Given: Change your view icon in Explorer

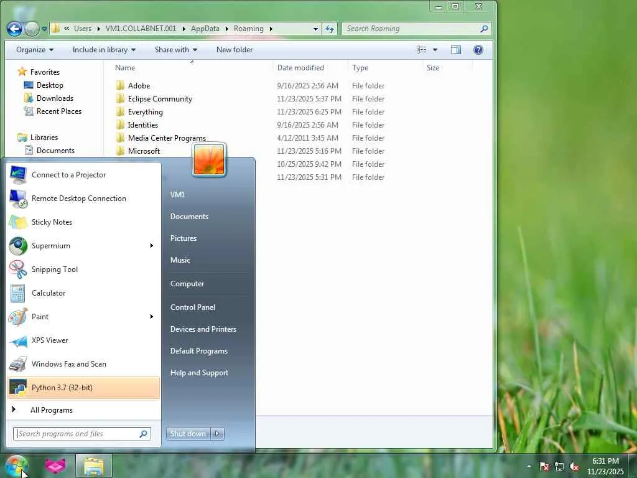Looking at the screenshot, I should tap(422, 50).
